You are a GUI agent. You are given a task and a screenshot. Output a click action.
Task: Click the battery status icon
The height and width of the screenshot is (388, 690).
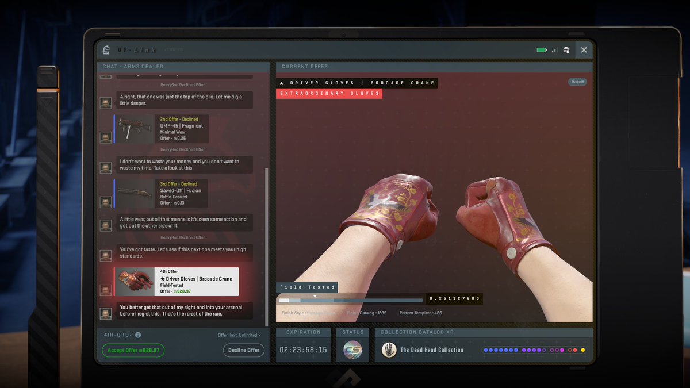coord(542,50)
